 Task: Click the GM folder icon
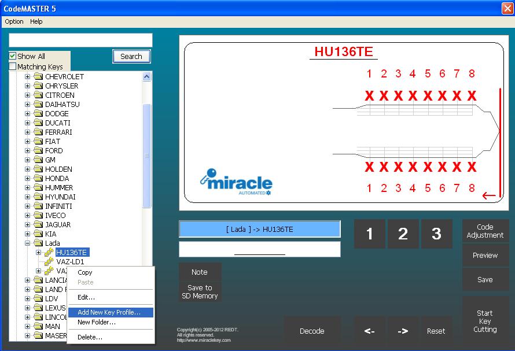38,160
